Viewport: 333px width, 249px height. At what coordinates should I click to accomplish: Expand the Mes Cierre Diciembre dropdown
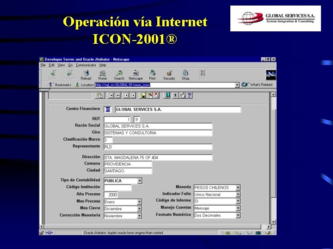click(139, 209)
